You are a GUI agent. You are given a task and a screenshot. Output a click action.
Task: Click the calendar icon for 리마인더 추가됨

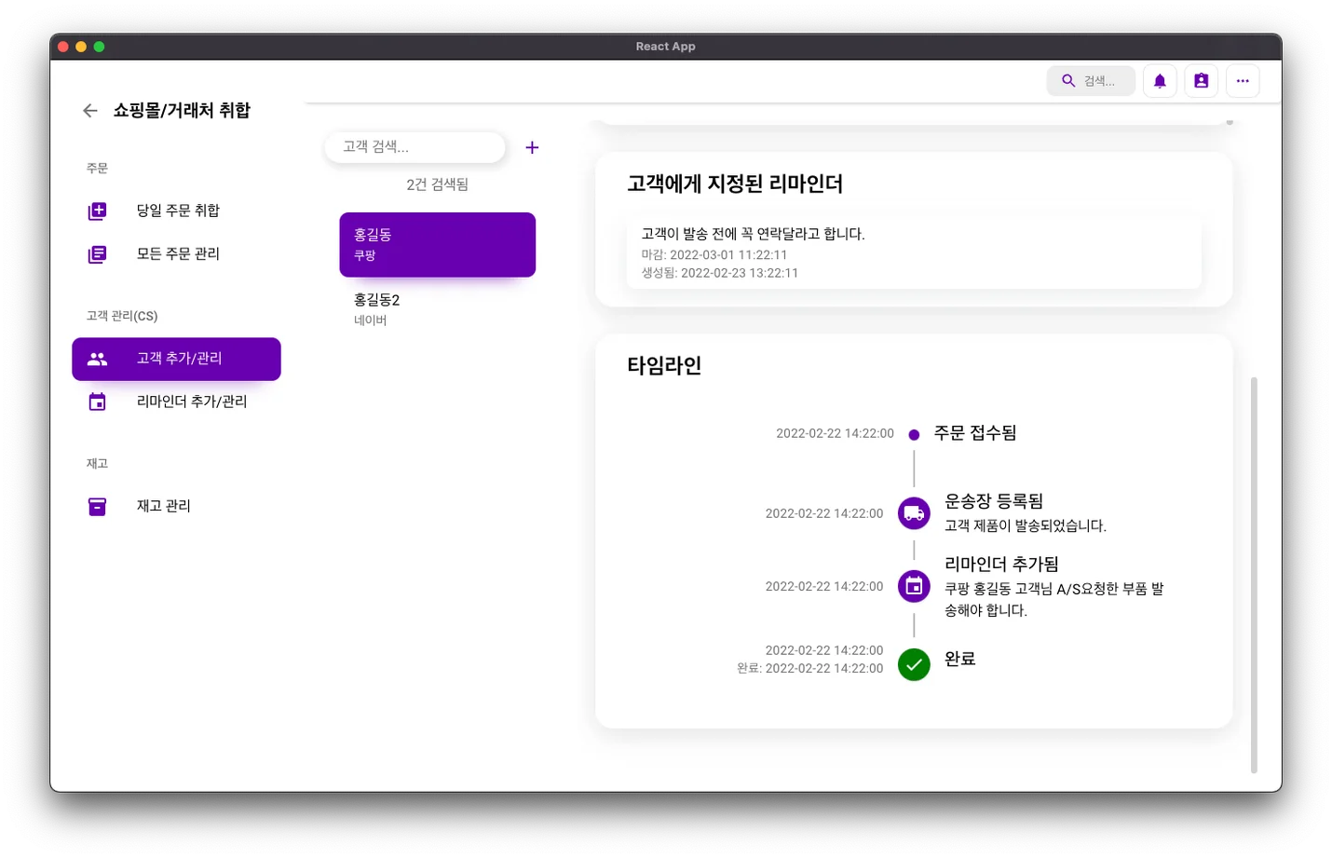(914, 586)
